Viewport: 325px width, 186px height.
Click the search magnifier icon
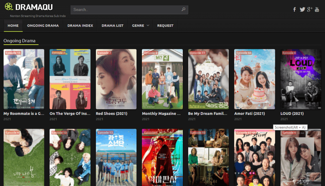tap(183, 9)
